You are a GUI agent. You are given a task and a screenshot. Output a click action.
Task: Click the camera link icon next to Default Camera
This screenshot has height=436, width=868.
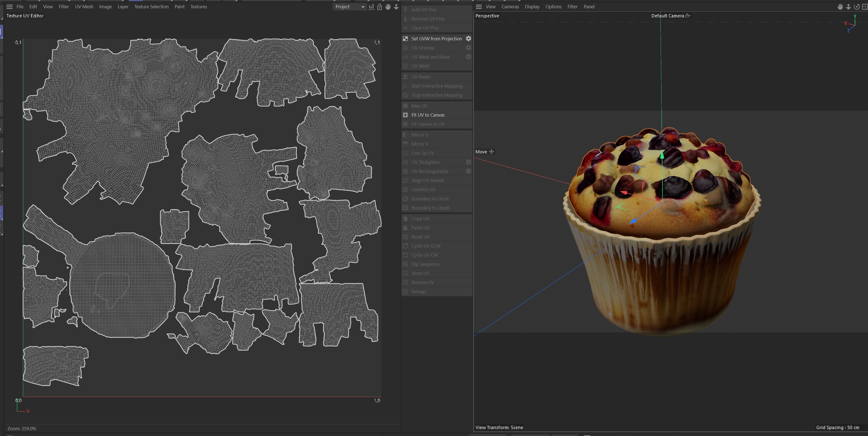[688, 15]
